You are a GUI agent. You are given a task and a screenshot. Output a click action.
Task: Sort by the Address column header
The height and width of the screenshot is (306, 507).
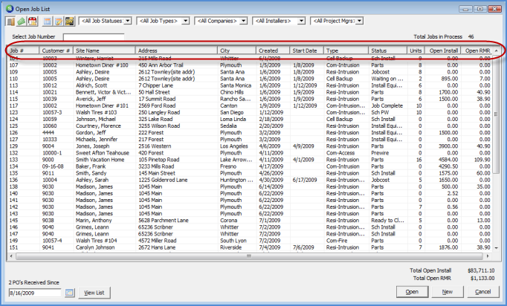point(176,51)
